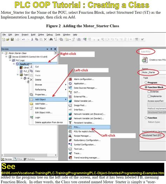
Task: Select Delete application from device
Action: point(49,122)
